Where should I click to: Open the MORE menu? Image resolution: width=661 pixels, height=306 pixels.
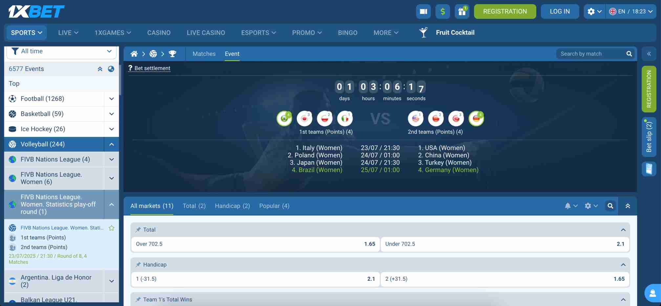click(386, 33)
